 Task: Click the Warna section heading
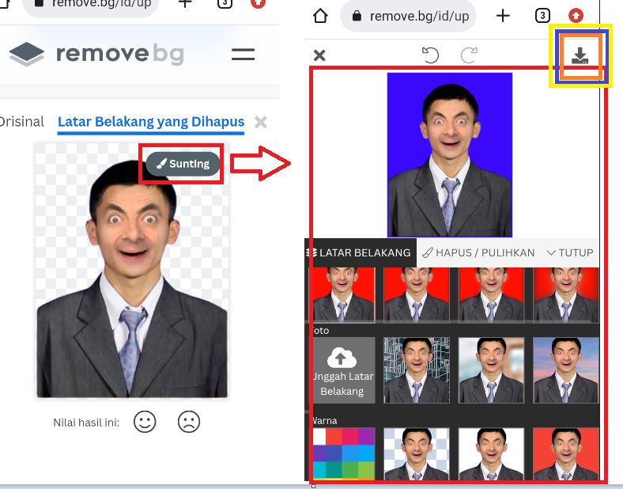[x=325, y=421]
